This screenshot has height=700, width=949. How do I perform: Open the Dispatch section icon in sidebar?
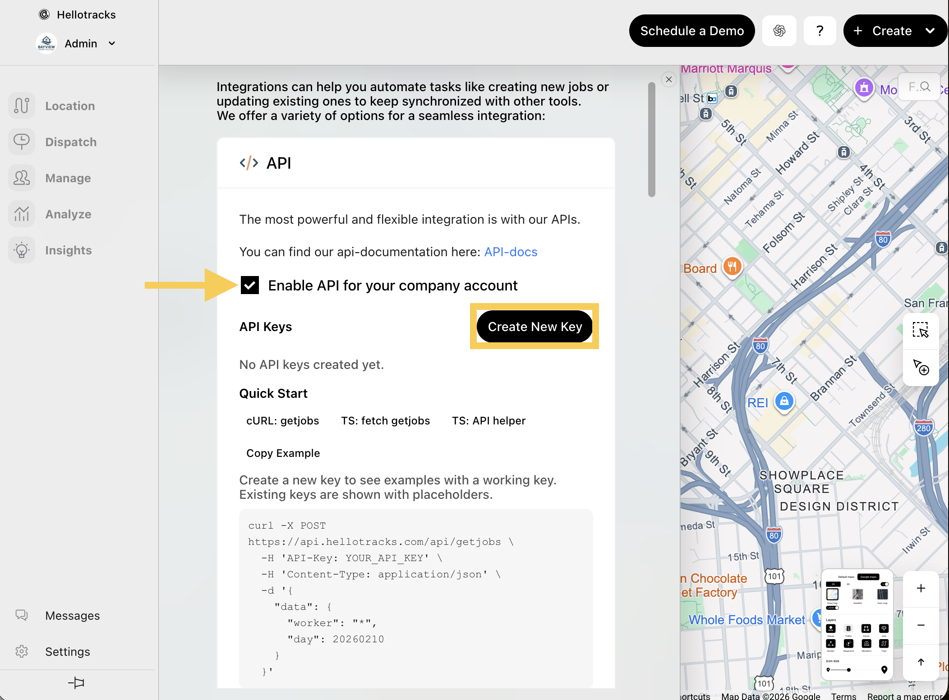tap(22, 142)
